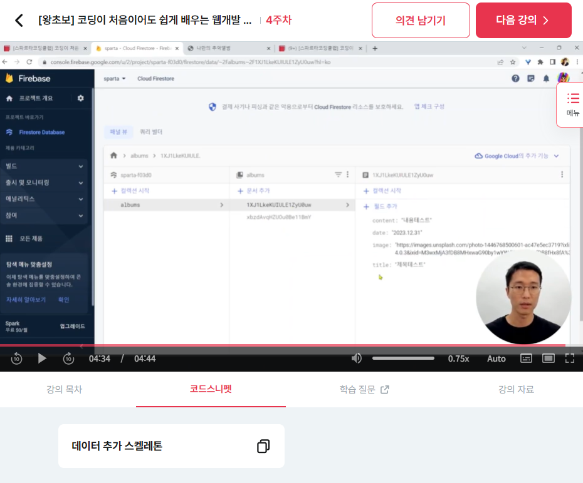
Task: Open Firebase release notes icon
Action: coord(531,78)
